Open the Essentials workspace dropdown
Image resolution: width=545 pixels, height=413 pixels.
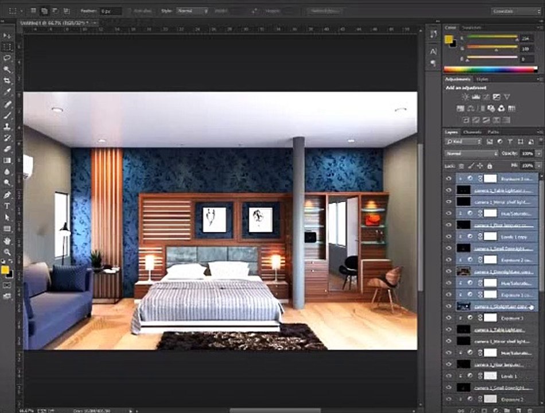pyautogui.click(x=516, y=11)
